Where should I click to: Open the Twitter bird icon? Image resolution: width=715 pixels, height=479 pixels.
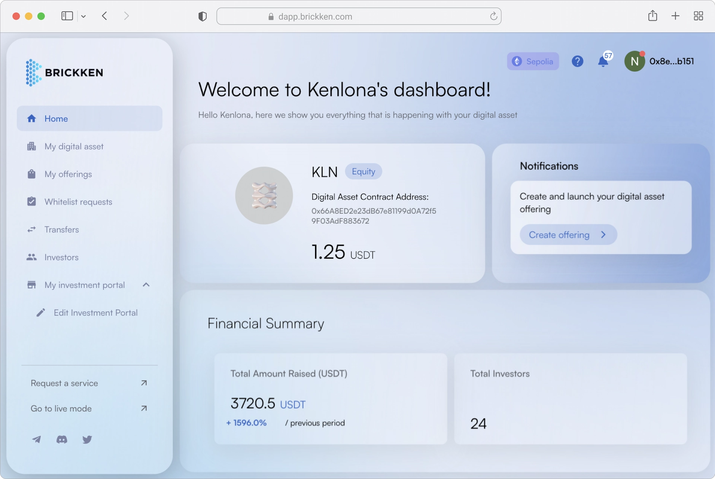coord(87,440)
